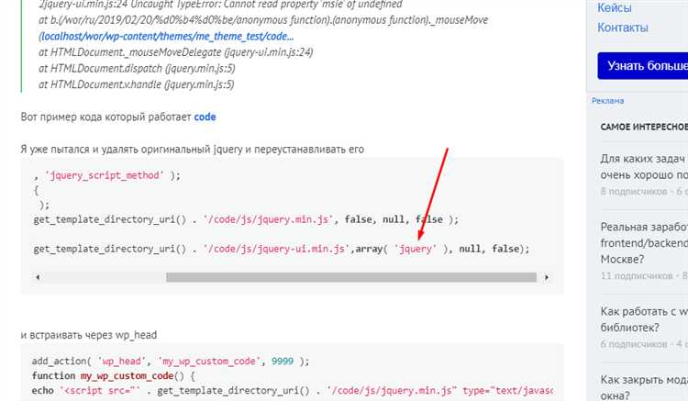Click text 'jquery_script_method' in code block
Screen dimensions: 688x401
click(x=105, y=175)
